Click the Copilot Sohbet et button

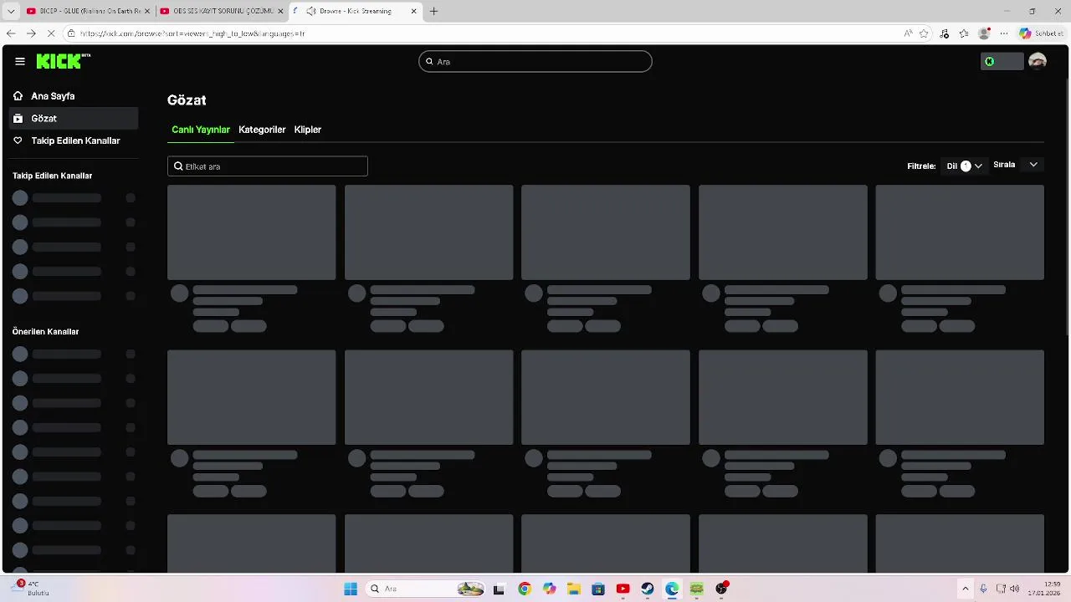[1042, 33]
